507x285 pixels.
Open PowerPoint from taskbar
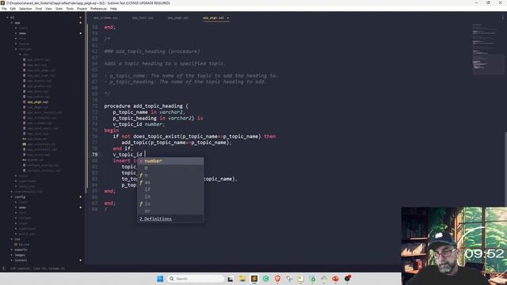click(x=335, y=279)
